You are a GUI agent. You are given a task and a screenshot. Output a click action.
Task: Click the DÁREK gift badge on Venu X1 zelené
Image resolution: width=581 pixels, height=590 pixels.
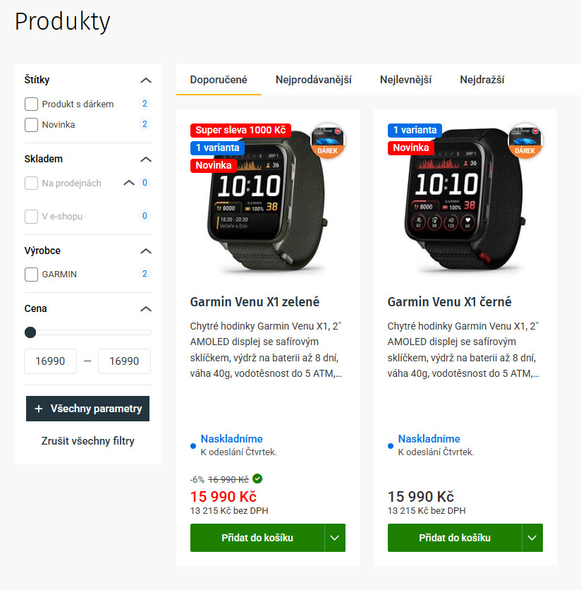(327, 140)
